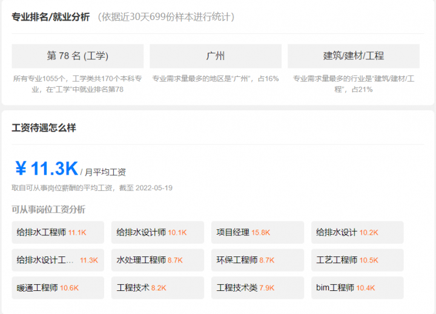
Task: Click the 所有专业1055个 ranking description text
Action: coord(78,84)
